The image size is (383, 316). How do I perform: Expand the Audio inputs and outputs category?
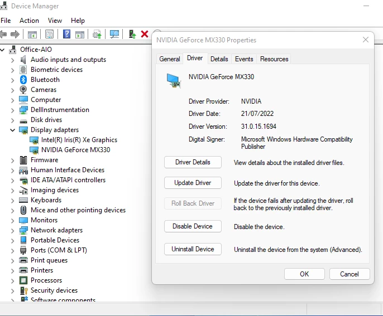point(12,60)
